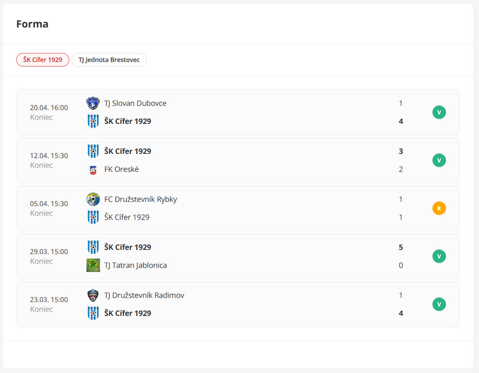Image resolution: width=479 pixels, height=373 pixels.
Task: Click the FK Oreské score 2
Action: point(401,169)
